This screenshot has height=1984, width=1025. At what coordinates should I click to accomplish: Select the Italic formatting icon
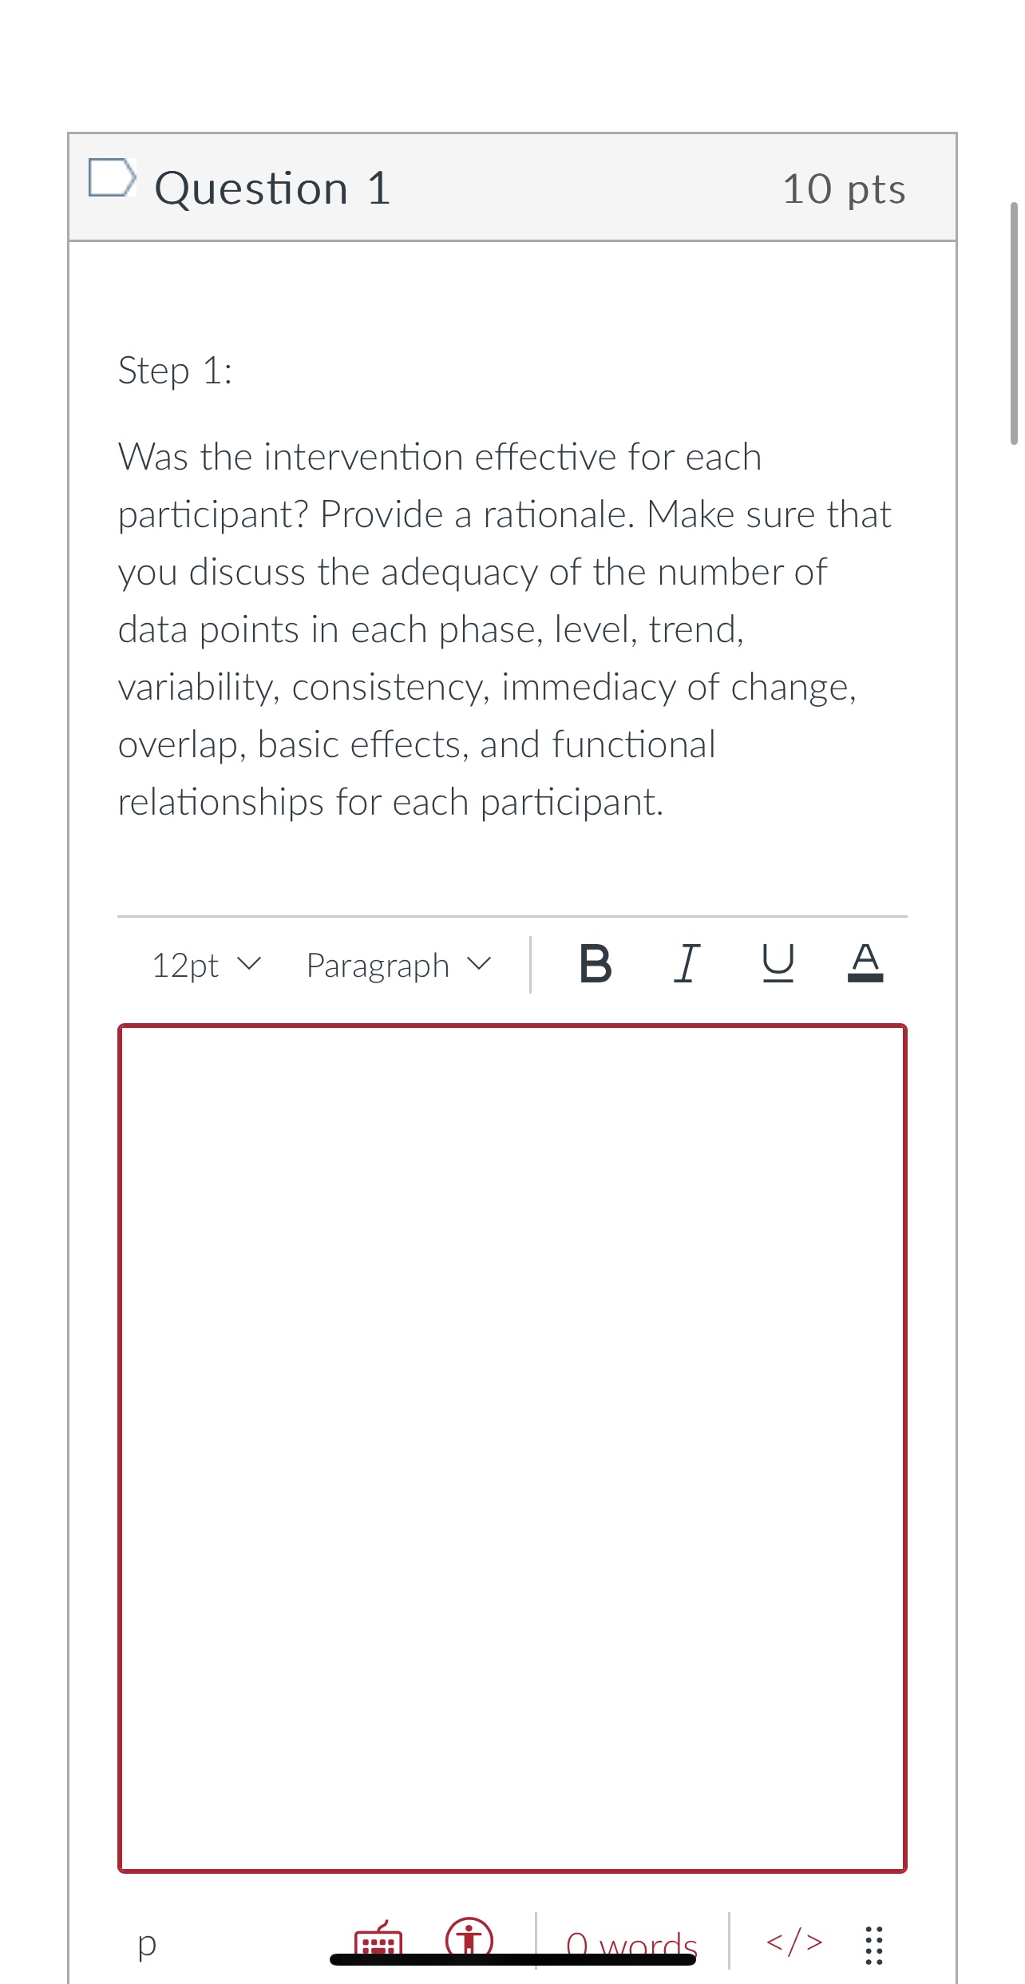685,965
